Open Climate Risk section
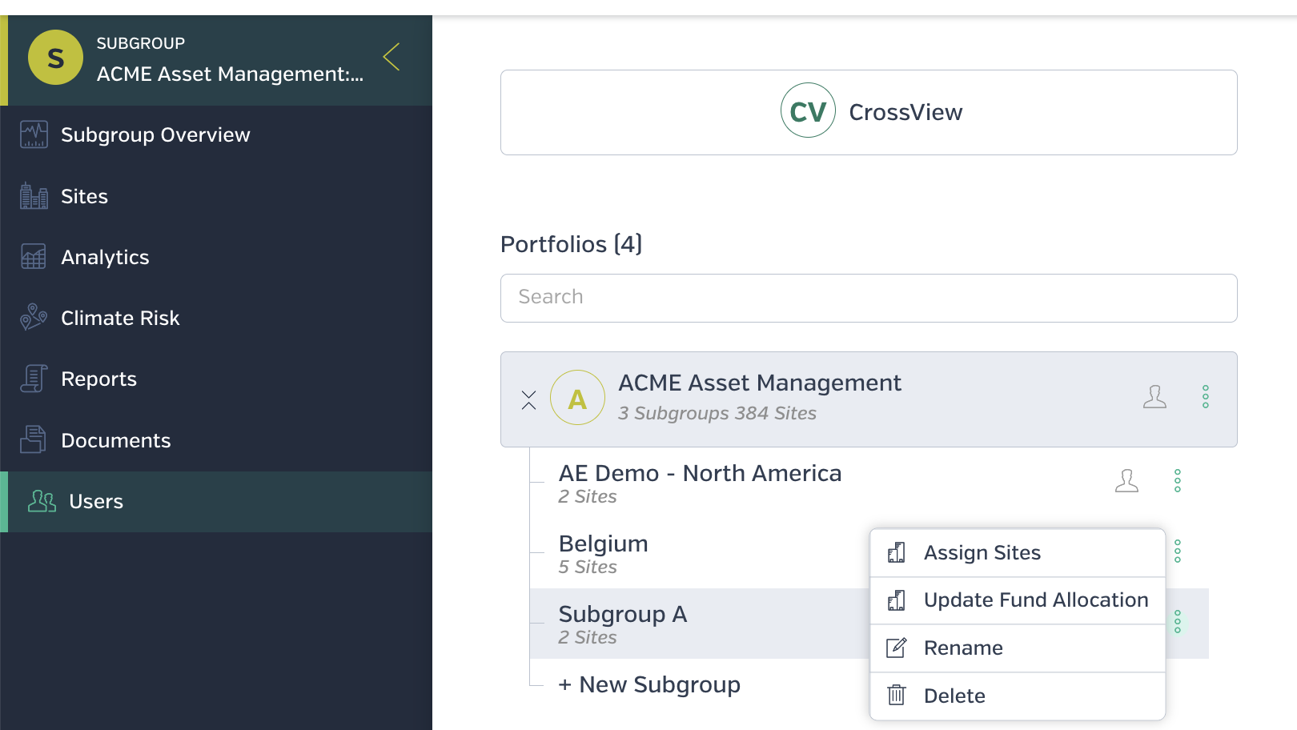The width and height of the screenshot is (1297, 730). pos(216,318)
